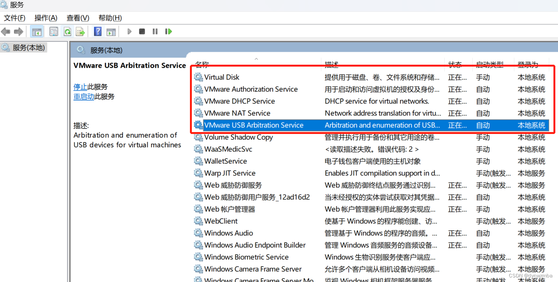Stop the service with the square toolbar icon
Viewport: 558px width, 282px height.
point(142,32)
